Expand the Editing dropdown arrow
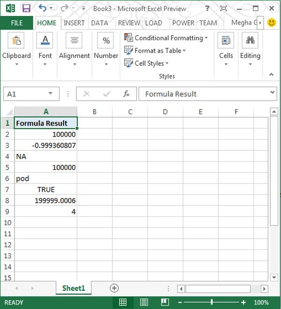 click(x=250, y=64)
